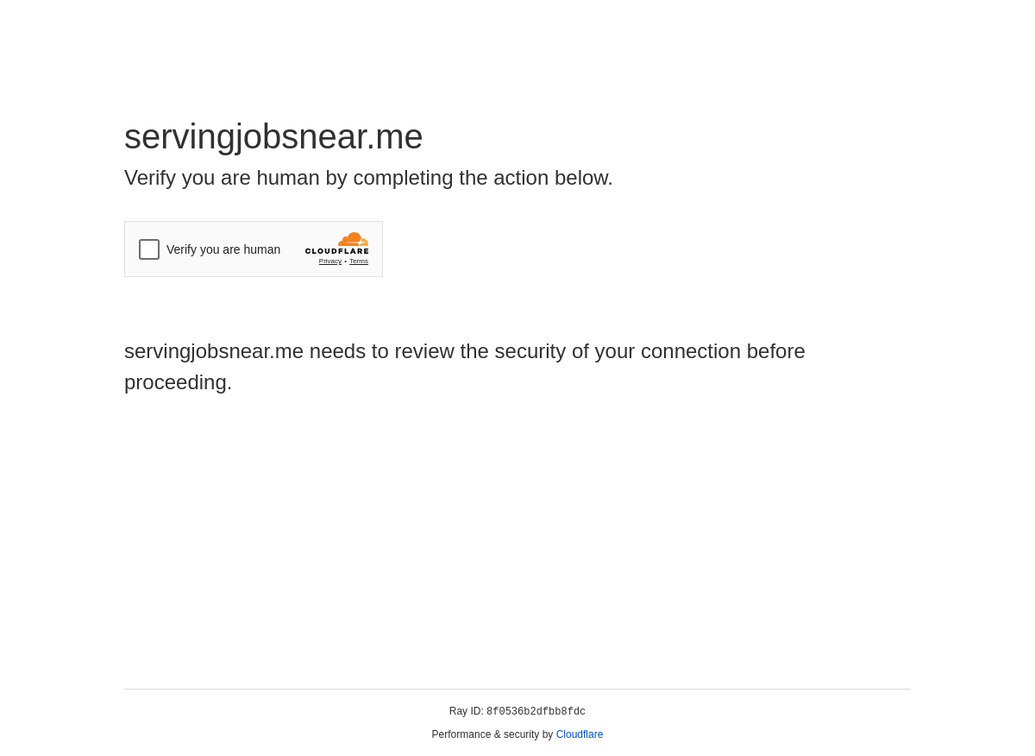Screen dimensions: 1035x756
Task: Click the "needs to review the security" paragraph
Action: [x=465, y=367]
